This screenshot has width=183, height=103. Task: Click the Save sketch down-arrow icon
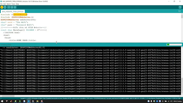pyautogui.click(x=15, y=7)
